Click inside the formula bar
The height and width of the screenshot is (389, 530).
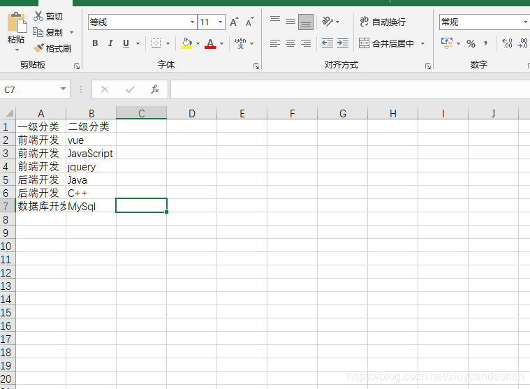pos(350,89)
